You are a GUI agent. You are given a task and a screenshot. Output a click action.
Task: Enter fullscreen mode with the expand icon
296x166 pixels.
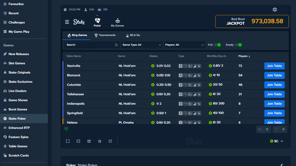pos(67,141)
